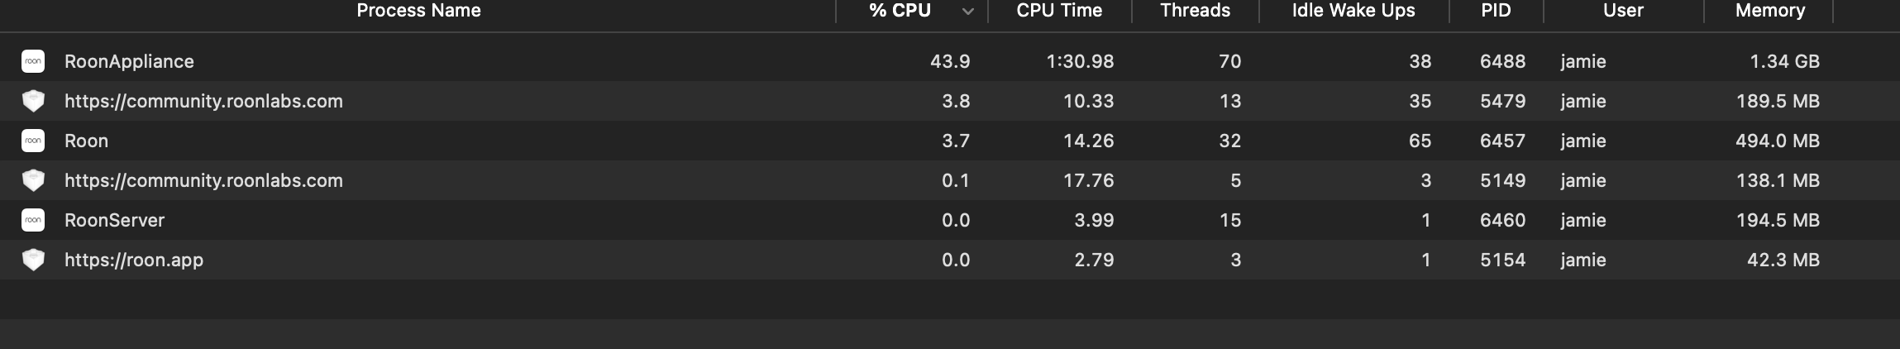Sort by Idle Wake Ups header

1353,11
